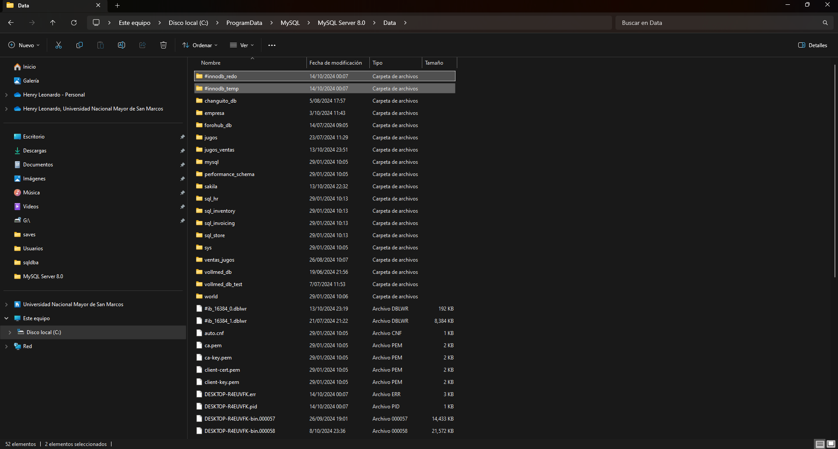Sort by Tamaño column header
The width and height of the screenshot is (838, 449).
pyautogui.click(x=439, y=63)
